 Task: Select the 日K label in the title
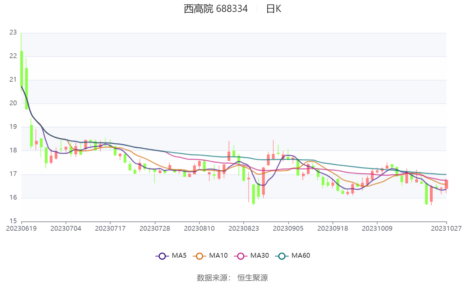274,9
